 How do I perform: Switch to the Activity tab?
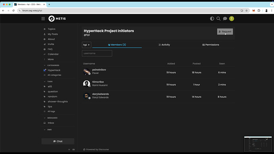(164, 45)
